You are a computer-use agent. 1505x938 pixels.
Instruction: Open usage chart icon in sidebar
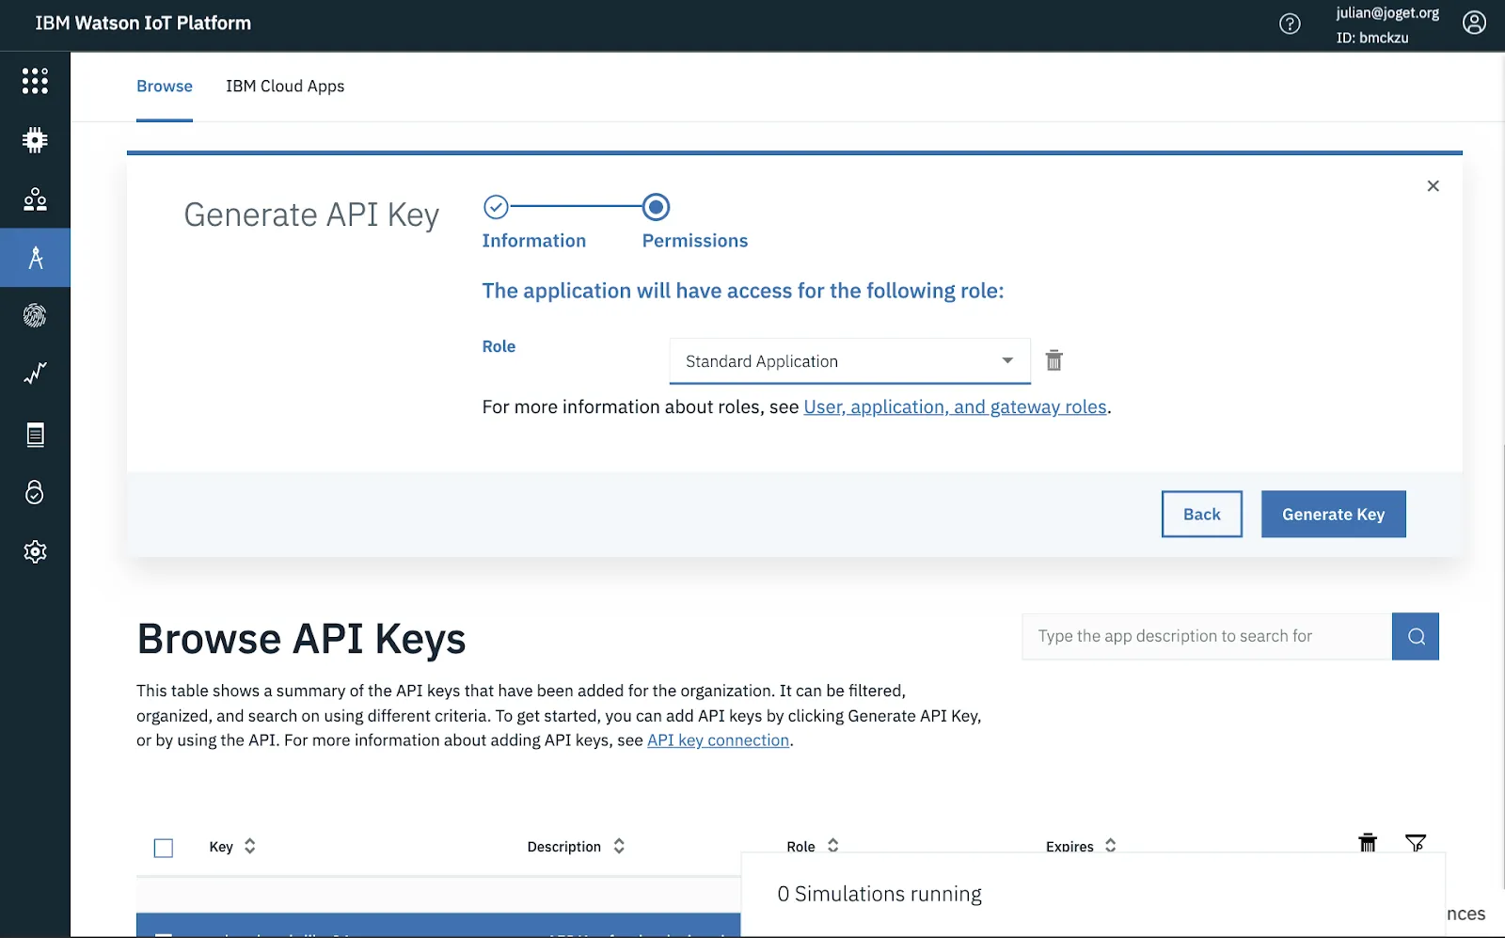tap(35, 374)
